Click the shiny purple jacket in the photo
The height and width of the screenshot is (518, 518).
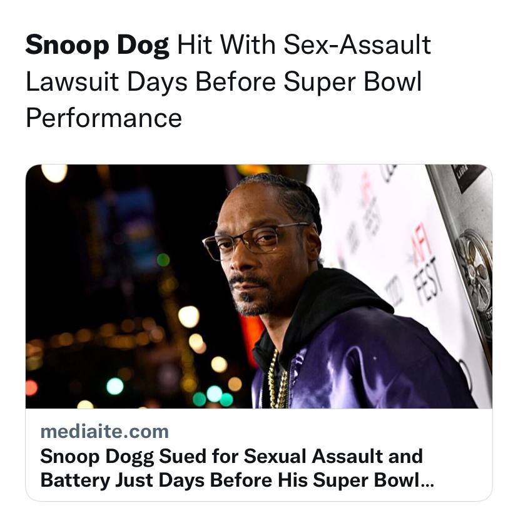tap(363, 363)
